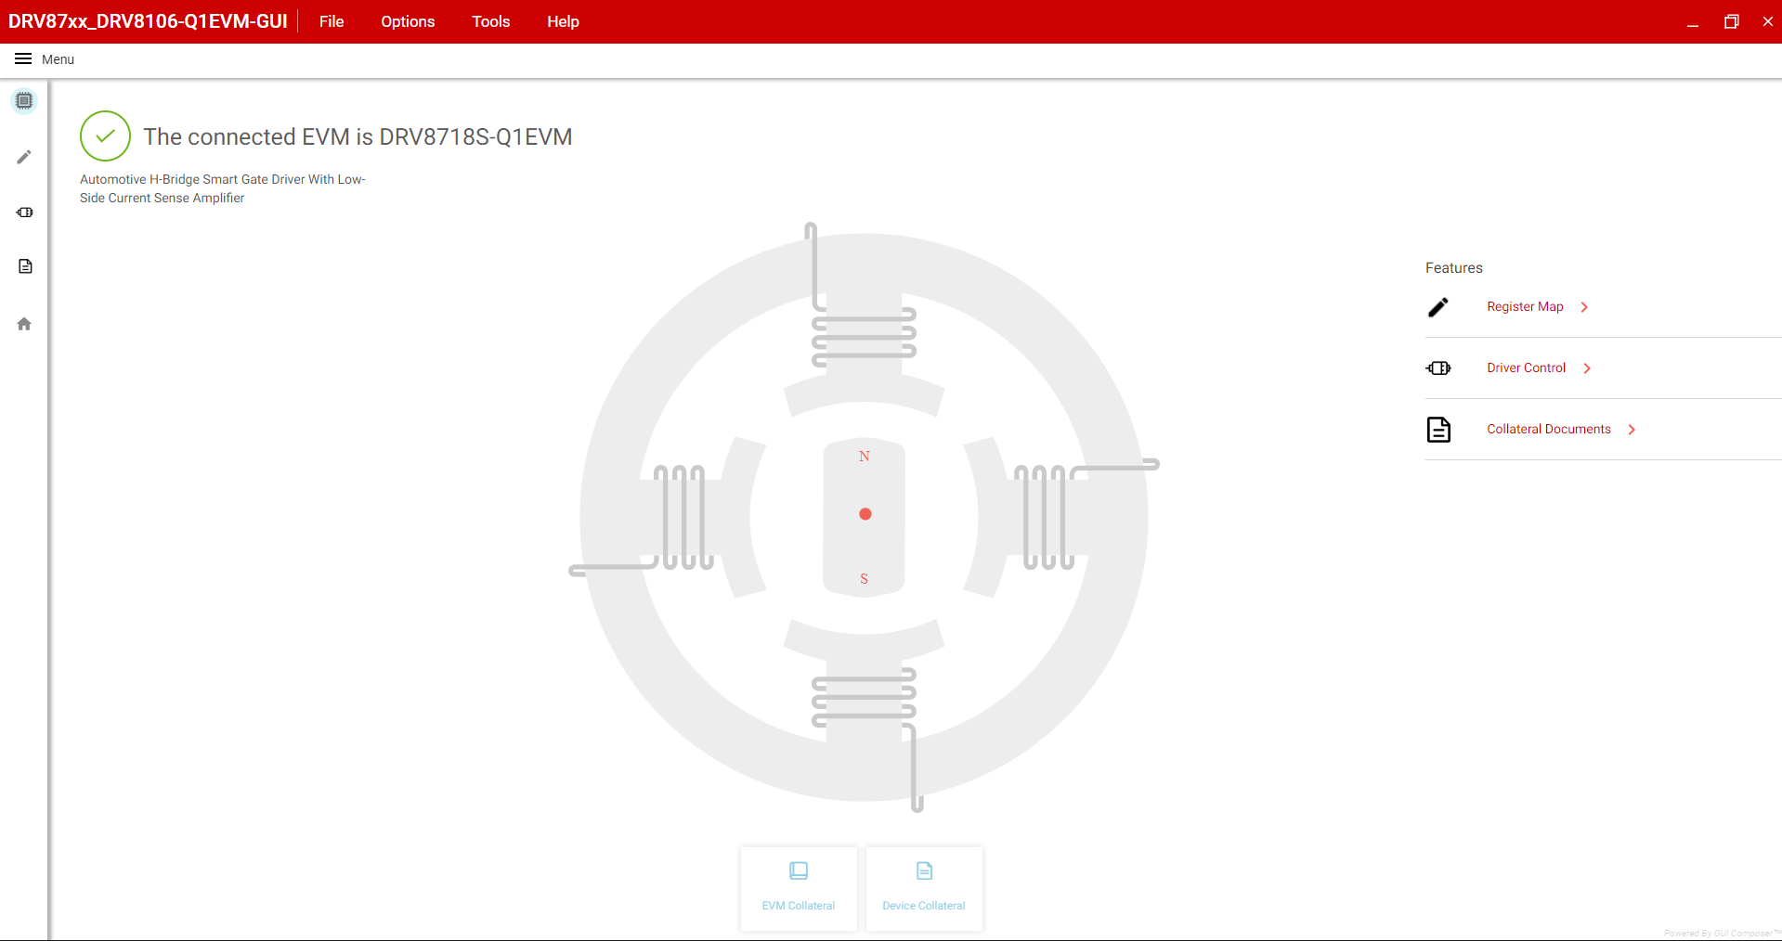Expand the chevron next to Collateral Documents

[1632, 430]
